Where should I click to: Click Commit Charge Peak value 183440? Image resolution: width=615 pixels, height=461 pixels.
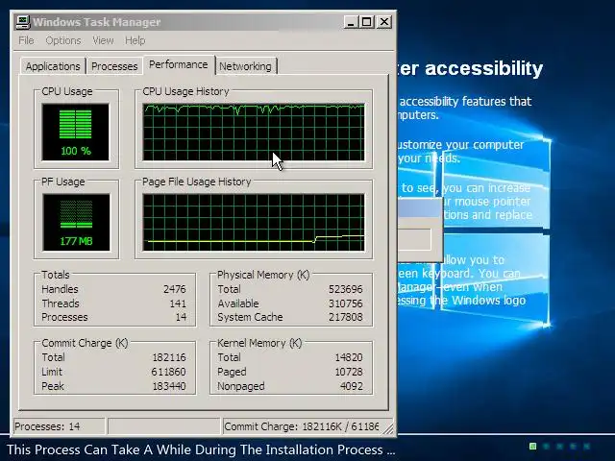[169, 386]
